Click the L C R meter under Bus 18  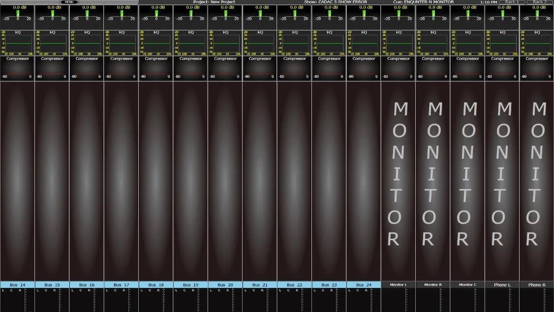coord(156,300)
